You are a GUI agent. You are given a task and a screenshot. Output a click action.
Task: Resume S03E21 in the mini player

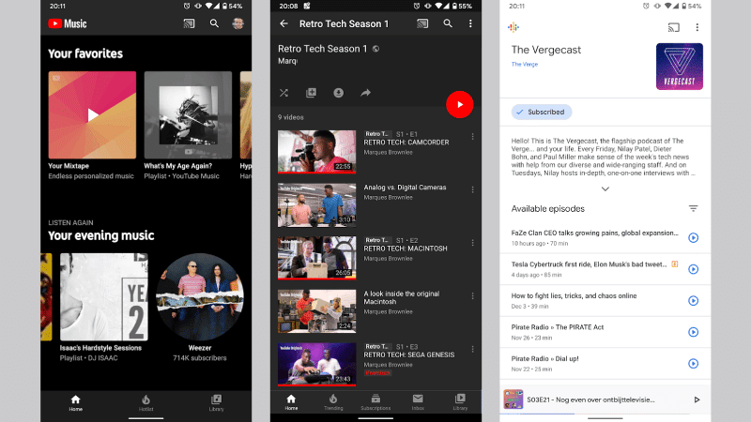click(697, 399)
